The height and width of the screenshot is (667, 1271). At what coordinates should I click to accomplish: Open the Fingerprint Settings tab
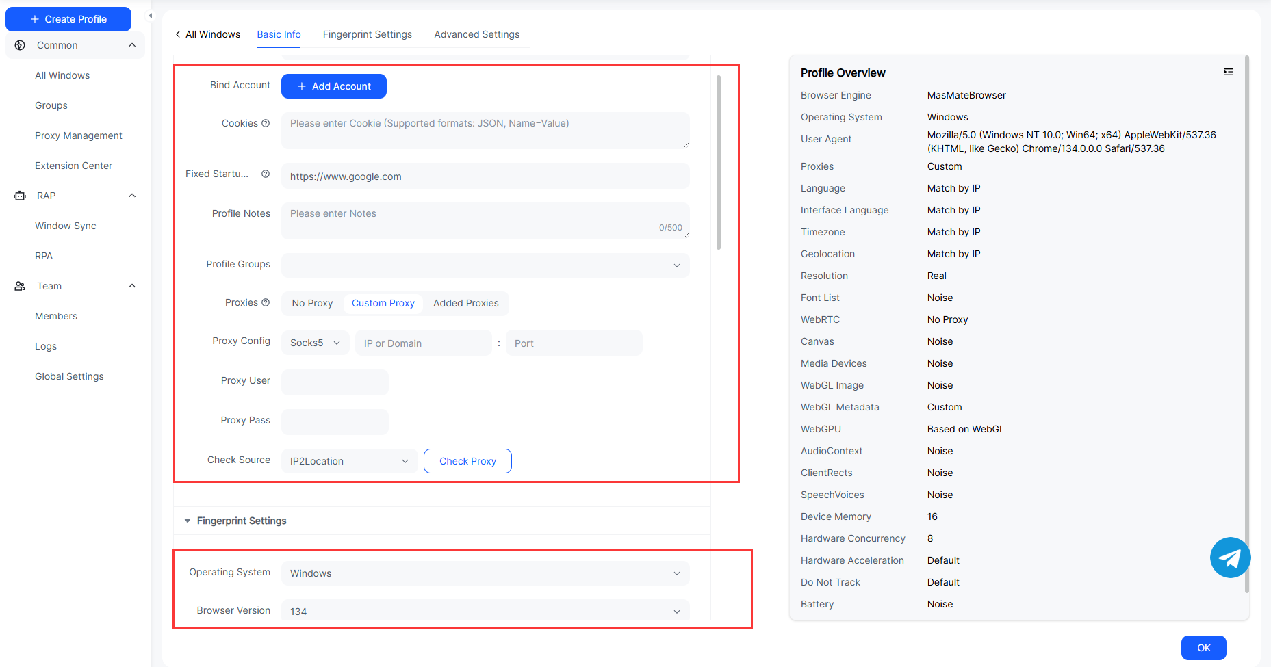[x=367, y=34]
